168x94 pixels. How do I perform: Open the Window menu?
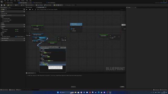(x=23, y=1)
